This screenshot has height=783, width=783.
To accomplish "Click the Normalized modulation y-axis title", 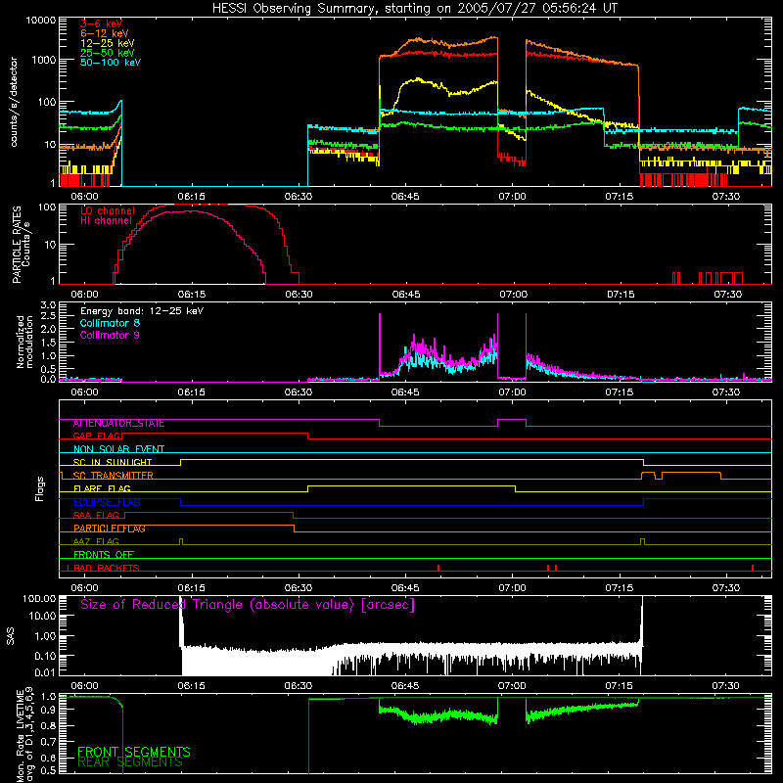I will (25, 342).
